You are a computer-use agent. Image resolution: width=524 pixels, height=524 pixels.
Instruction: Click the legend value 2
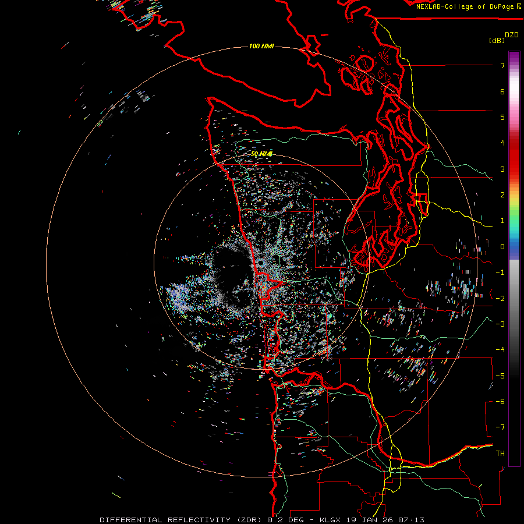502,195
